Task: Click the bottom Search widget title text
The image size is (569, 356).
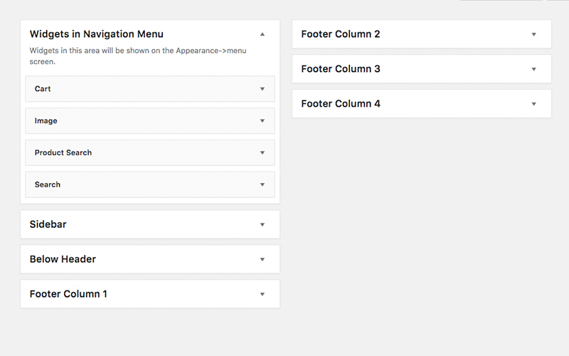Action: click(x=47, y=184)
